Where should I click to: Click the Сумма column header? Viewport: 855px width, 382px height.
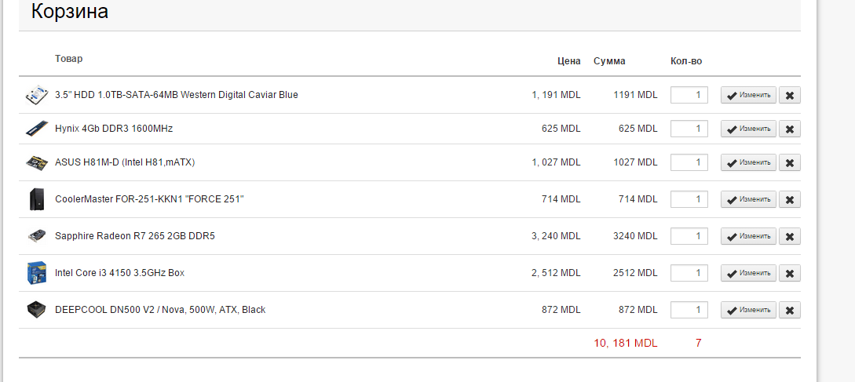click(609, 62)
